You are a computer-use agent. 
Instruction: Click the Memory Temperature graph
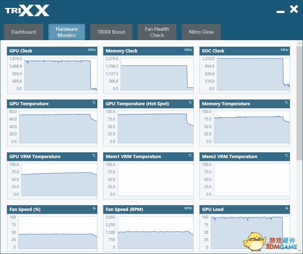[252, 127]
